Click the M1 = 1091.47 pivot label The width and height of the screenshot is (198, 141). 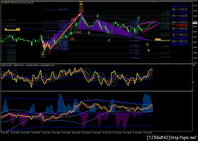click(180, 35)
